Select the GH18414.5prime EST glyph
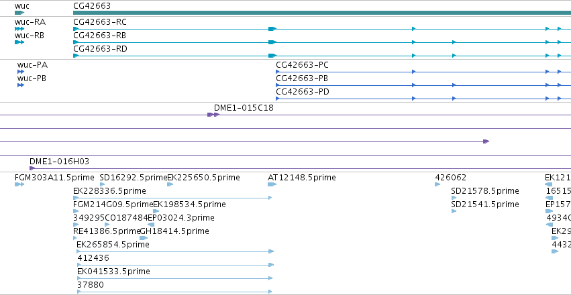The width and height of the screenshot is (571, 295). click(144, 238)
